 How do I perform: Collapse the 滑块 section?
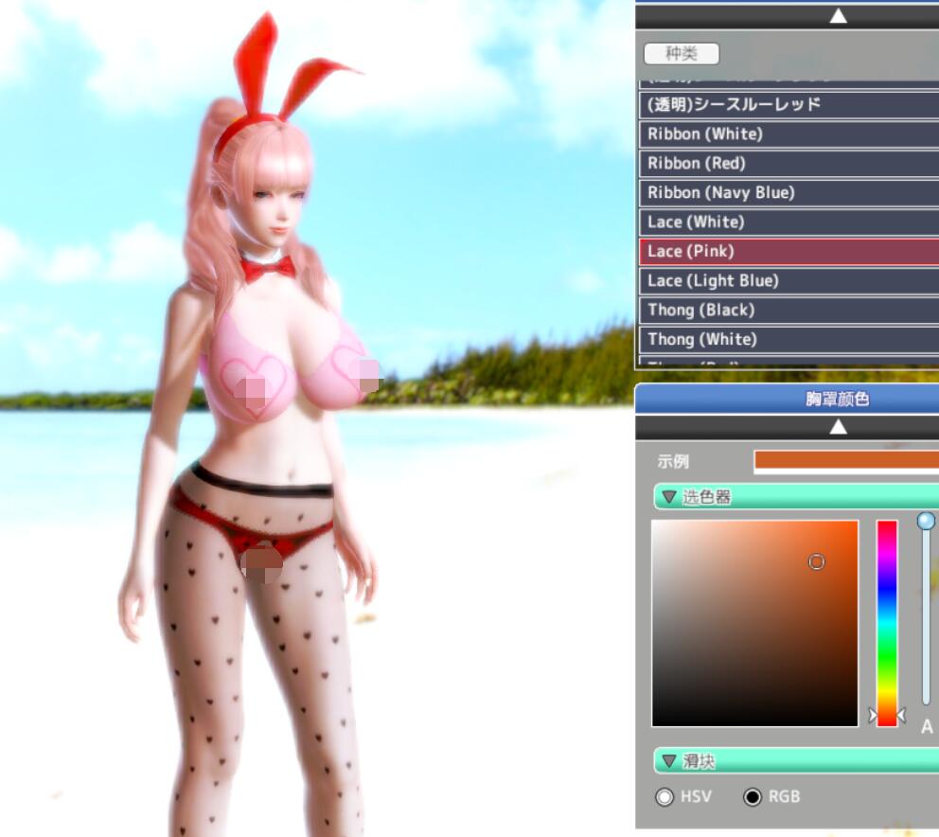[670, 761]
